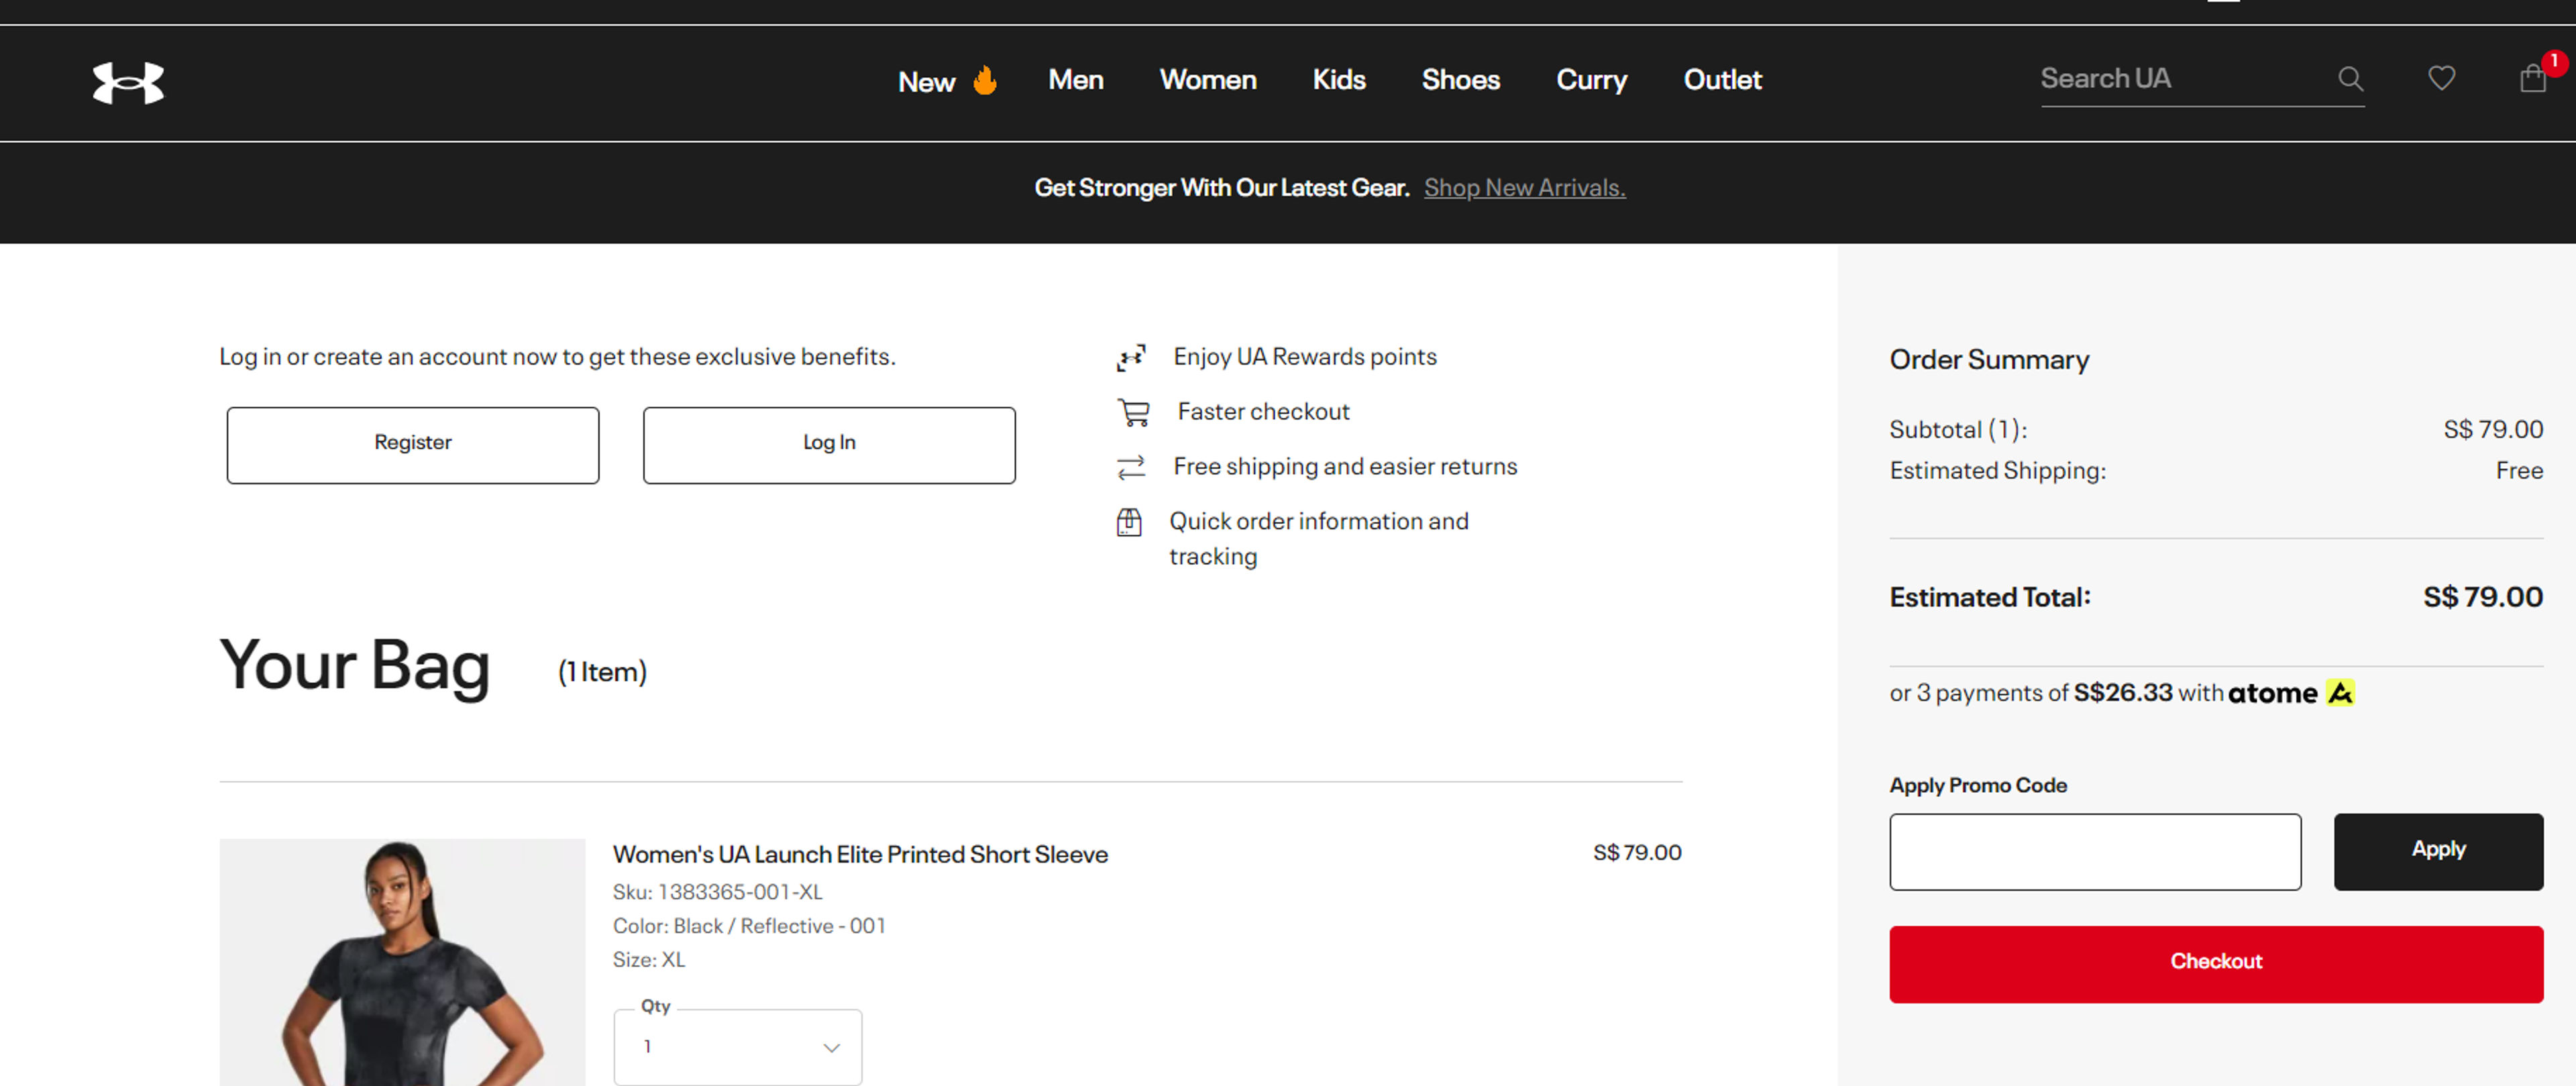Viewport: 2576px width, 1086px height.
Task: Click the Size: XL text
Action: tap(649, 959)
